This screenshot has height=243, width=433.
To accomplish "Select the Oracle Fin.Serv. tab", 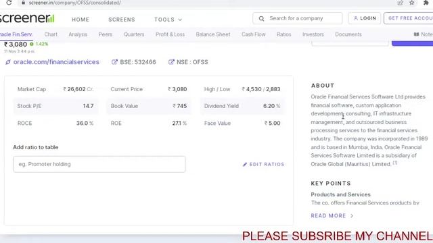I will coord(16,34).
